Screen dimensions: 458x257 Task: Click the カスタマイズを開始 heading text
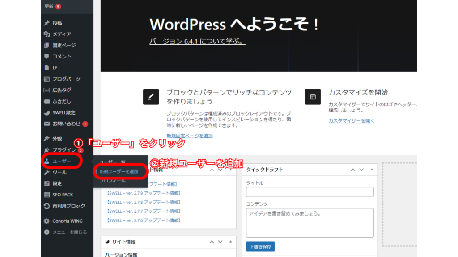click(x=358, y=93)
